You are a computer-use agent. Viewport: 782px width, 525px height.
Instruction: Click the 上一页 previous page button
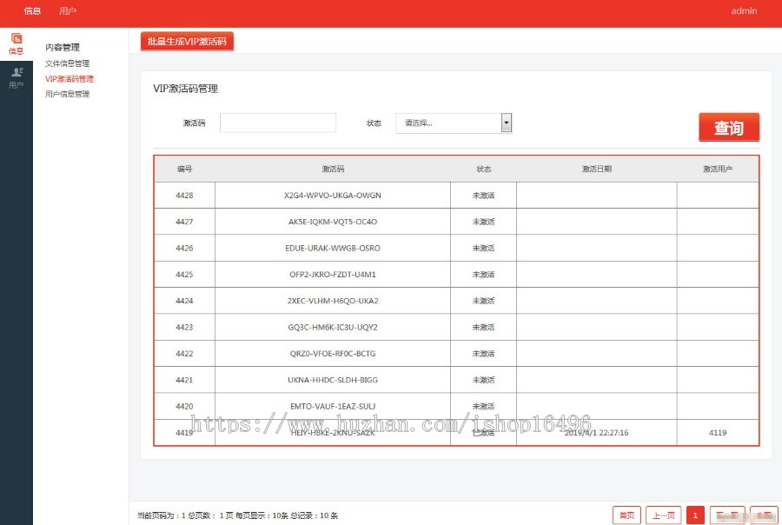point(663,515)
